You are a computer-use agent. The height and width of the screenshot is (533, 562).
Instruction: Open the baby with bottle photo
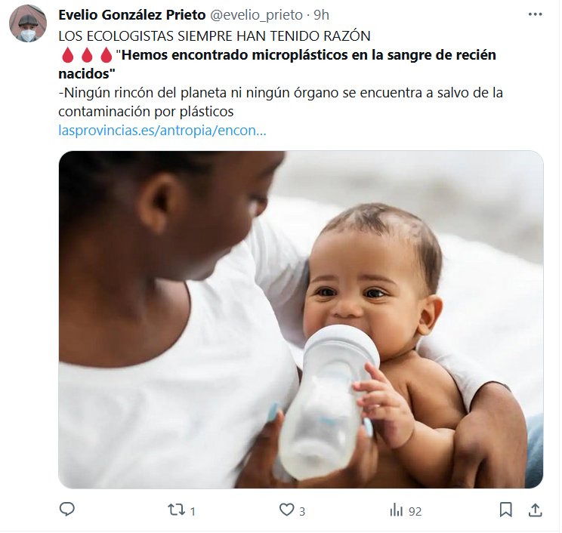click(301, 319)
